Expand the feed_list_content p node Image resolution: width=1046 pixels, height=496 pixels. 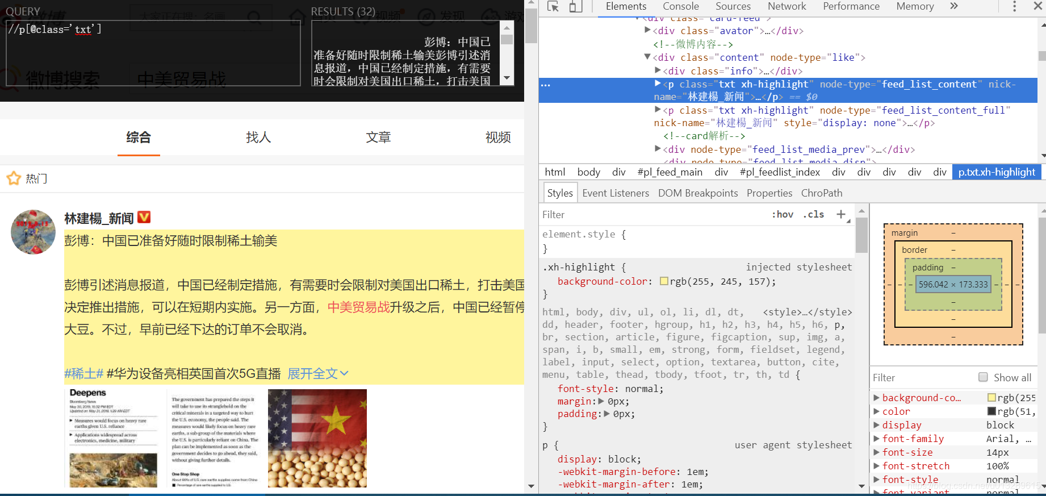(658, 84)
